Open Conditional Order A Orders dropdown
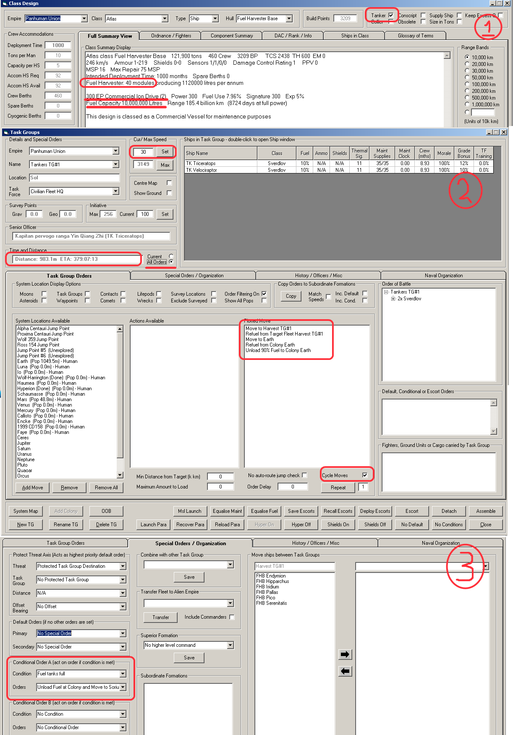Viewport: 513px width, 735px height. coord(123,687)
